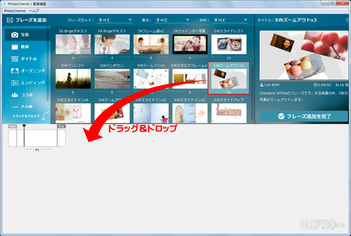
Task: Click the End marker on timeline
Action: [x=61, y=127]
